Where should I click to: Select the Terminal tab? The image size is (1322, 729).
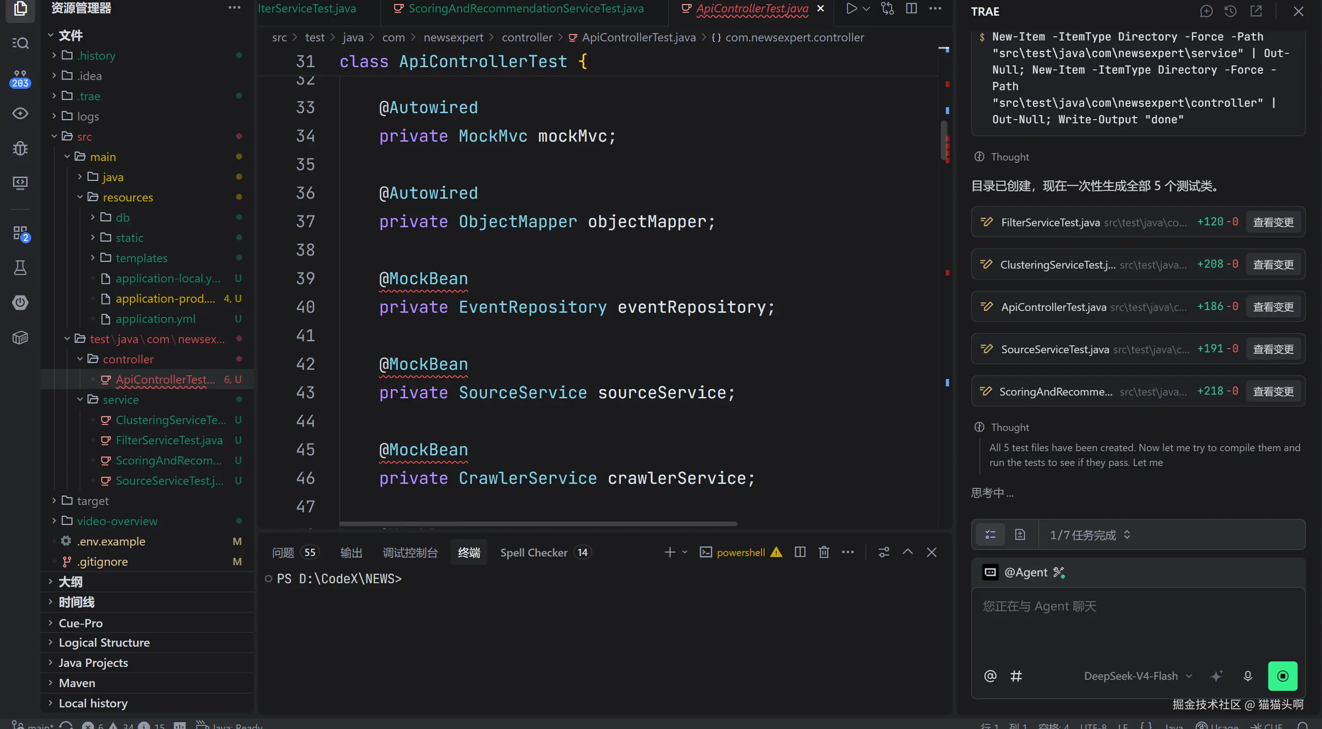click(x=469, y=552)
